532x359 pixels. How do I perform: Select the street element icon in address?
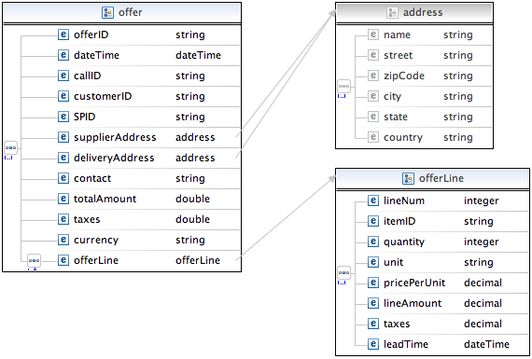[x=373, y=55]
